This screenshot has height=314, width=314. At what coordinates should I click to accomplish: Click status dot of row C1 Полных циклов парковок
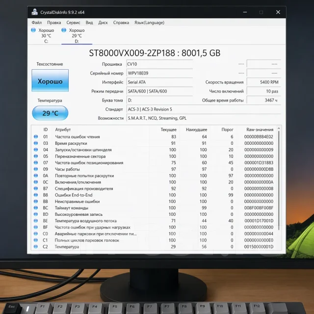(x=36, y=240)
